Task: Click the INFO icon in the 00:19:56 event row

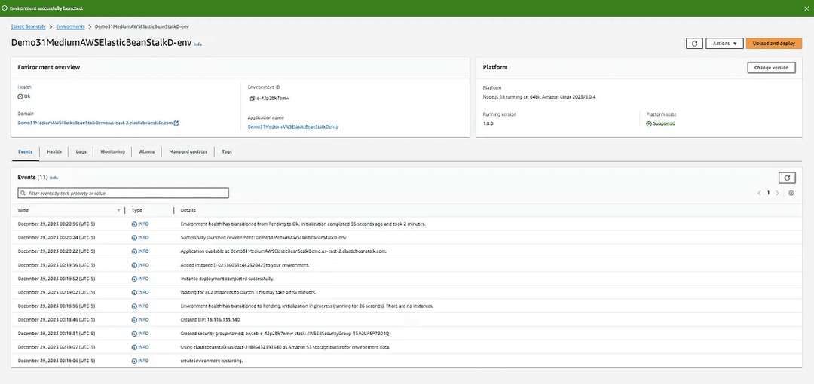Action: coord(134,265)
